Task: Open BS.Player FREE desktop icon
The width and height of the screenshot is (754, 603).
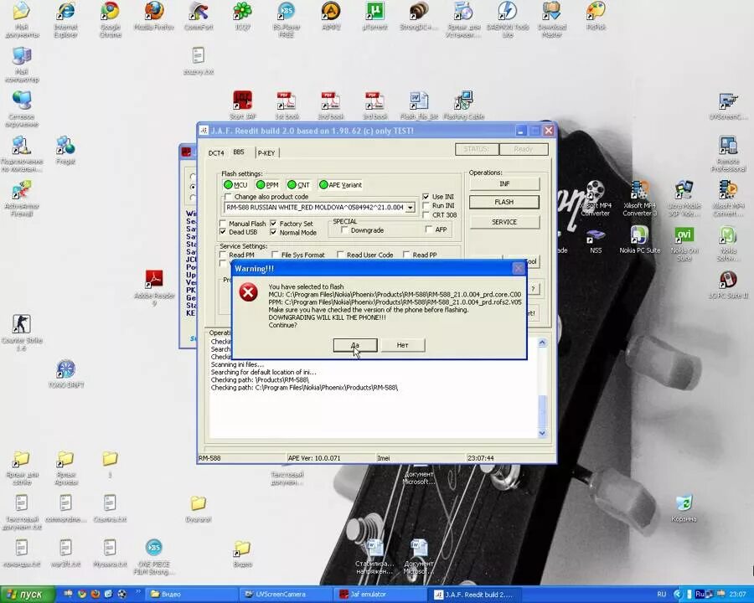Action: 287,20
